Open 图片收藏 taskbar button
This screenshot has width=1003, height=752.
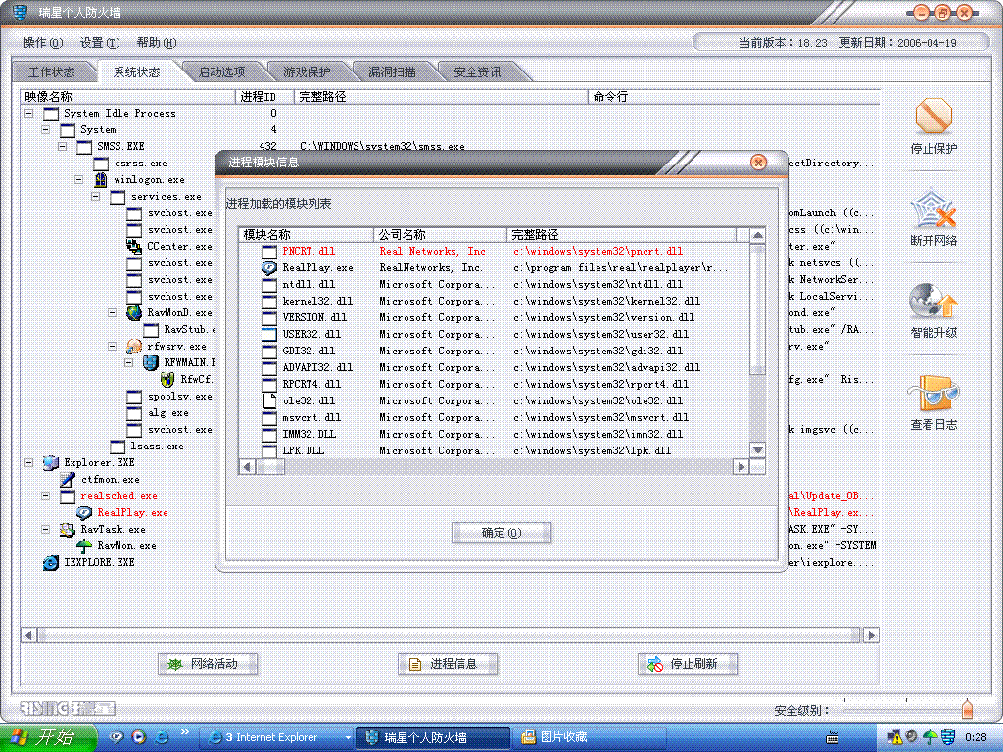589,737
